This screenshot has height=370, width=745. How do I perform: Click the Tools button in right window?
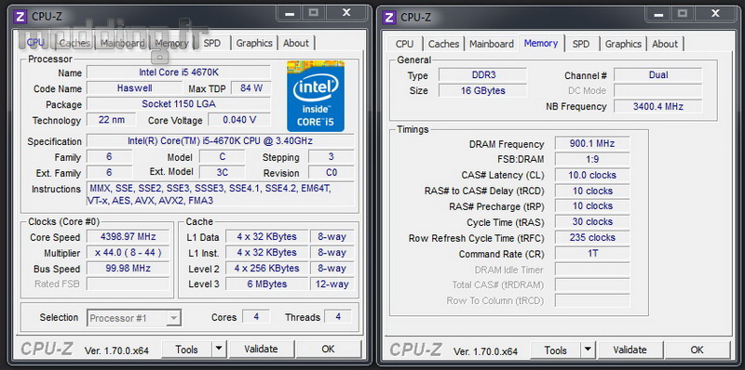pyautogui.click(x=556, y=350)
